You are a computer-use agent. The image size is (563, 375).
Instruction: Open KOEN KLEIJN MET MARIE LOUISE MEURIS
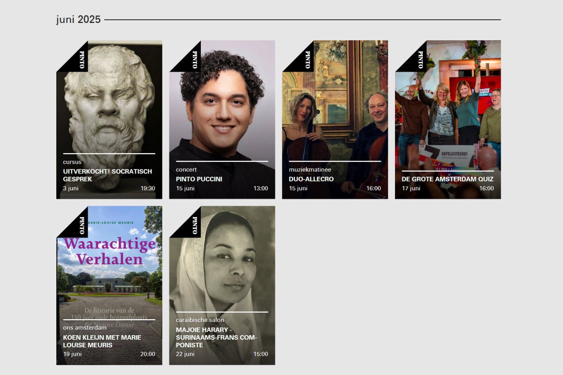102,341
